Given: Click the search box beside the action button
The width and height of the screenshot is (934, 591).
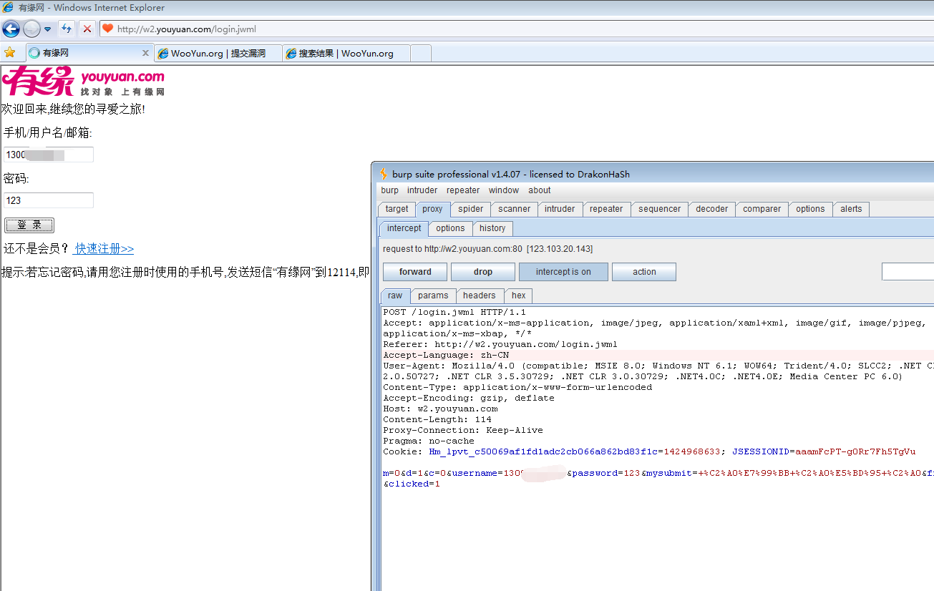Looking at the screenshot, I should [x=908, y=272].
